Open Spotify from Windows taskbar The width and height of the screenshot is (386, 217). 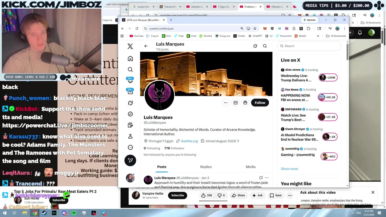(74, 213)
